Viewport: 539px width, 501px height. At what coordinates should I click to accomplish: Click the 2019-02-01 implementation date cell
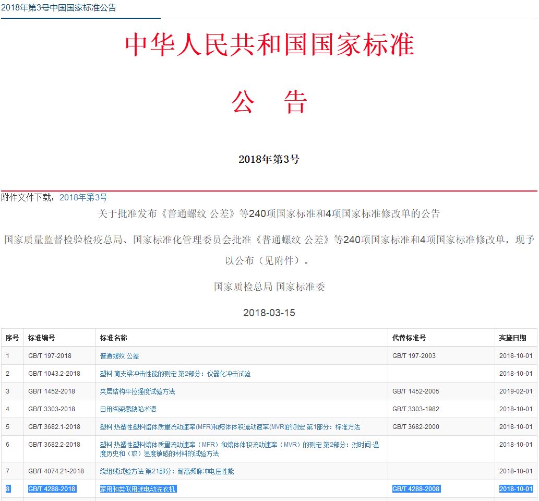(x=516, y=391)
